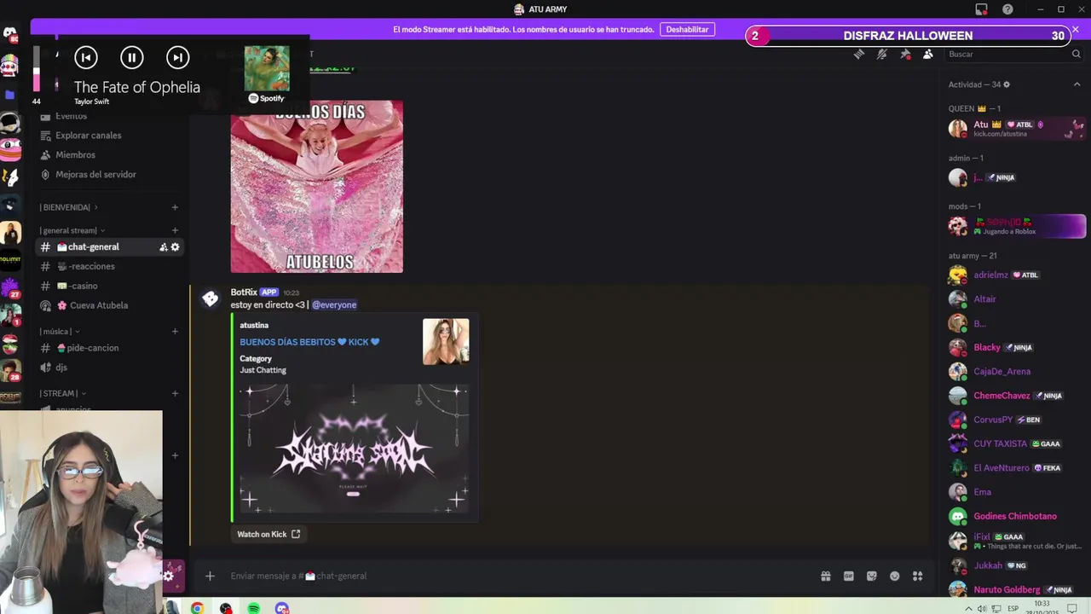The height and width of the screenshot is (614, 1091).
Task: Open ChemeChavez member profile
Action: pyautogui.click(x=1016, y=396)
